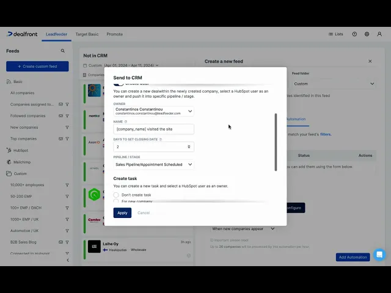Click filter icon for 50-200 EMP feed
Viewport: 391px width, 293px height.
point(67,197)
